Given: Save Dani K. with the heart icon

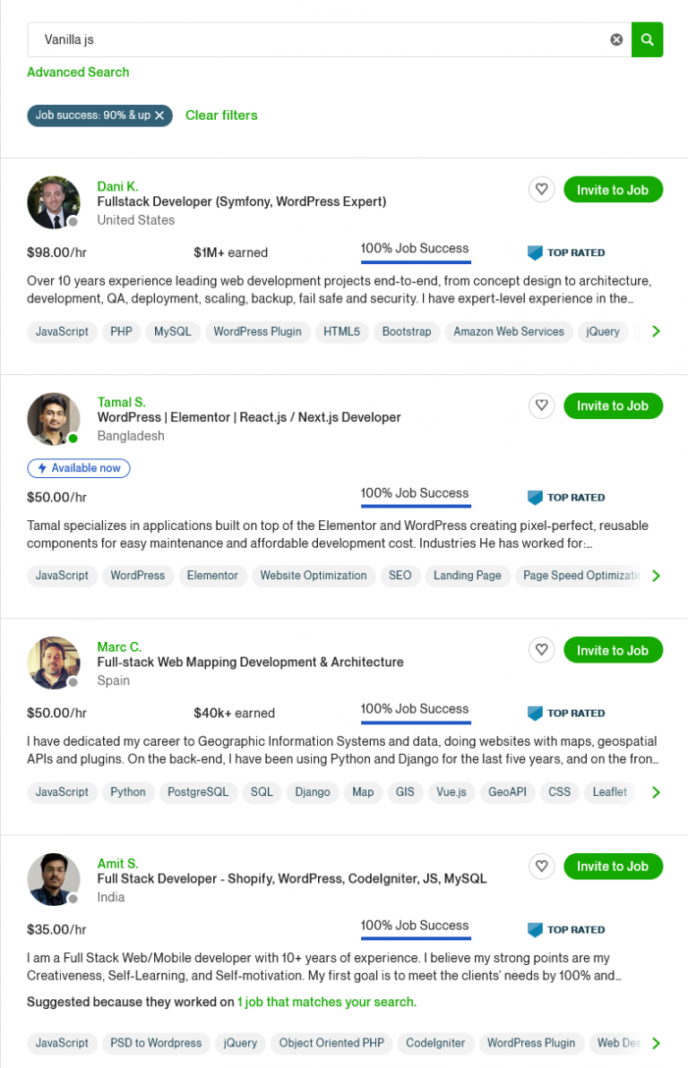Looking at the screenshot, I should pyautogui.click(x=541, y=190).
